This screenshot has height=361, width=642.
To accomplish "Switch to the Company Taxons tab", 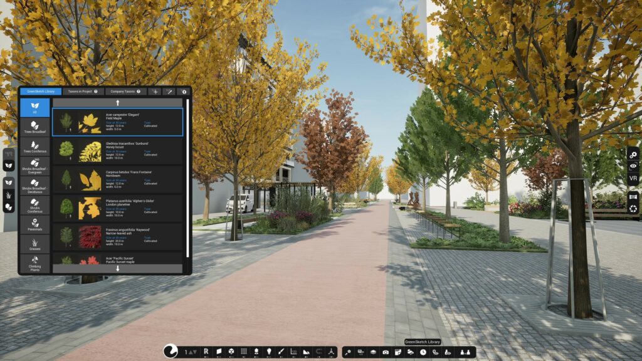I will (125, 92).
